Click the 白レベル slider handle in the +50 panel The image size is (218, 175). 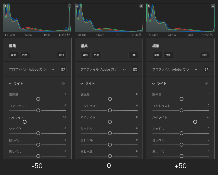[x=182, y=145]
